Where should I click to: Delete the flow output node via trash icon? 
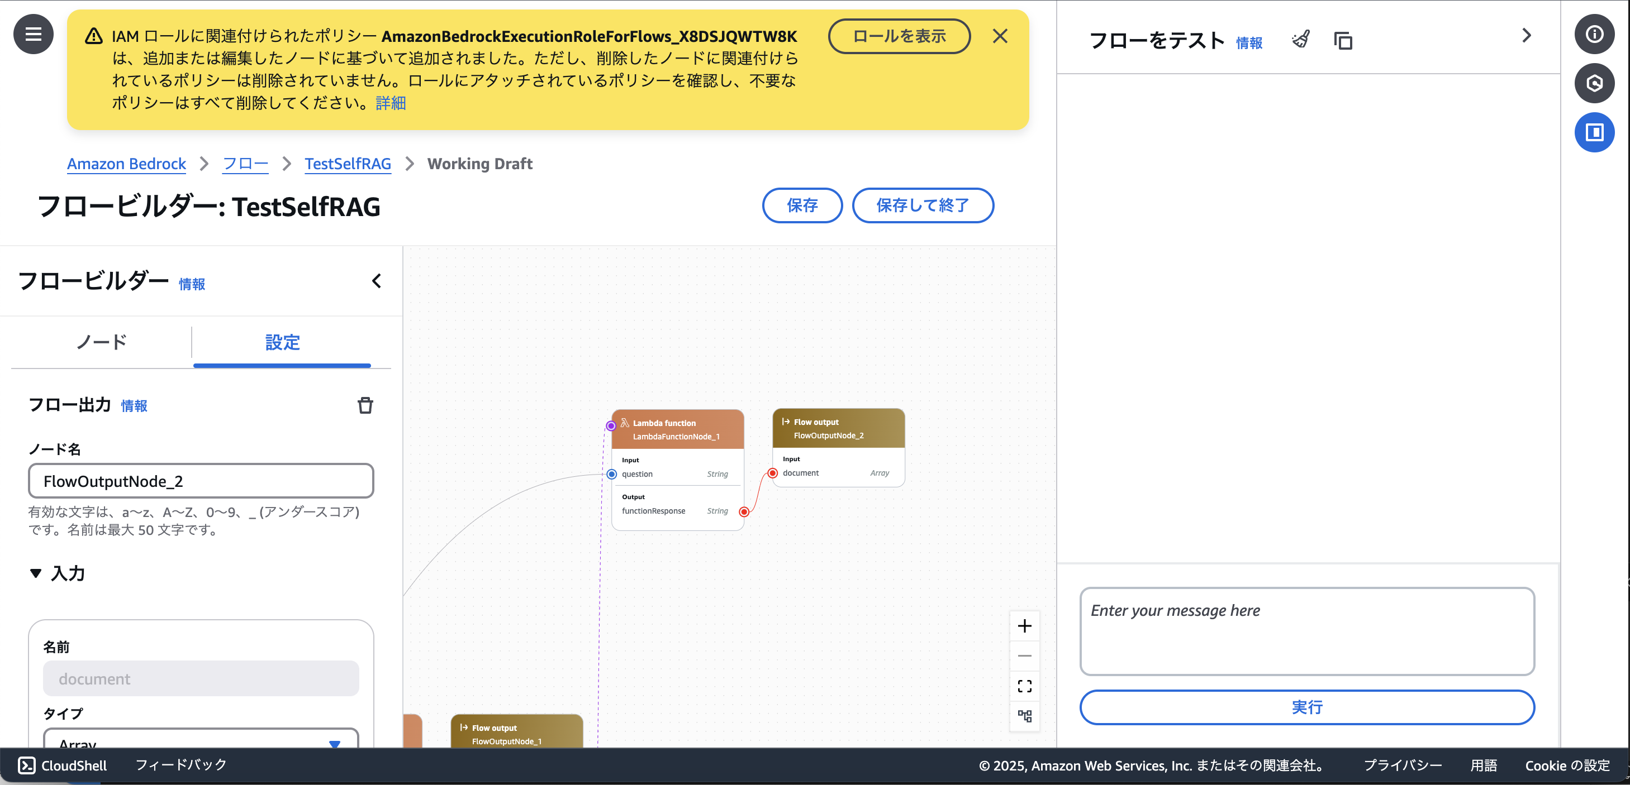pyautogui.click(x=365, y=405)
